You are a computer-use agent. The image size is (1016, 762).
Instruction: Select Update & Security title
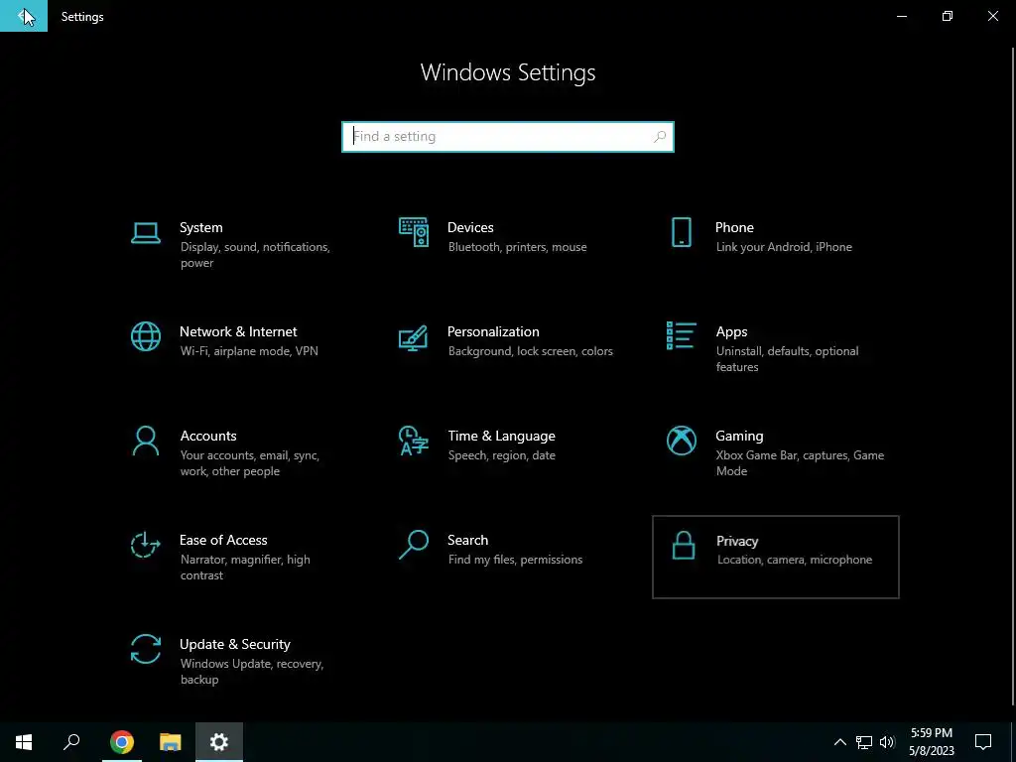(234, 645)
